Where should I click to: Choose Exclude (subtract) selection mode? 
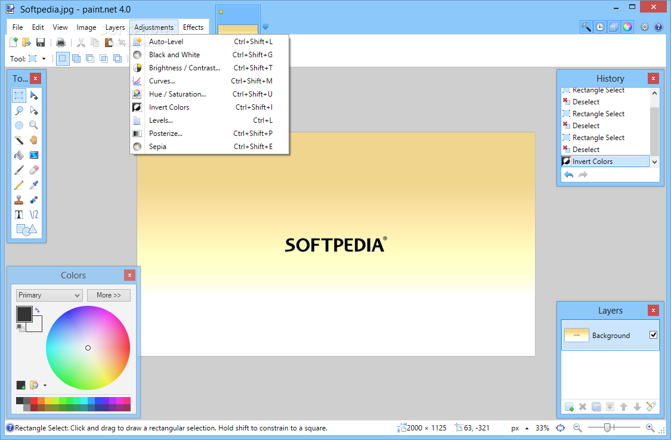(90, 58)
